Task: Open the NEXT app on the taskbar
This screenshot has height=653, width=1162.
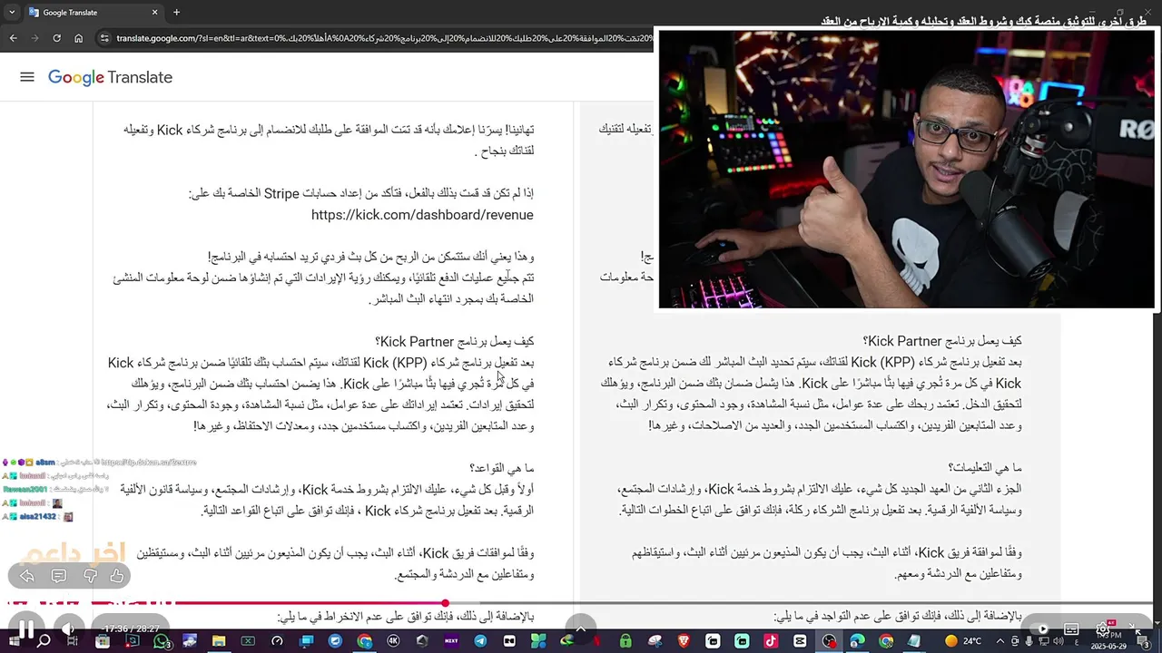Action: click(x=451, y=641)
